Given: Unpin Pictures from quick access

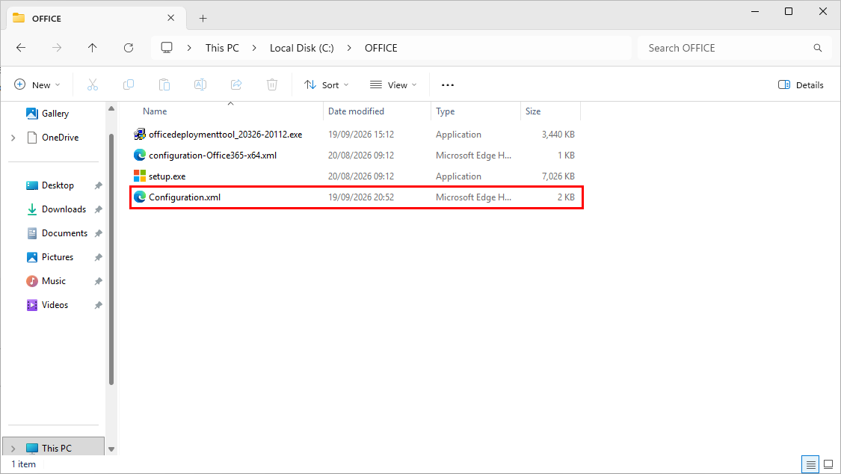Looking at the screenshot, I should [x=98, y=257].
